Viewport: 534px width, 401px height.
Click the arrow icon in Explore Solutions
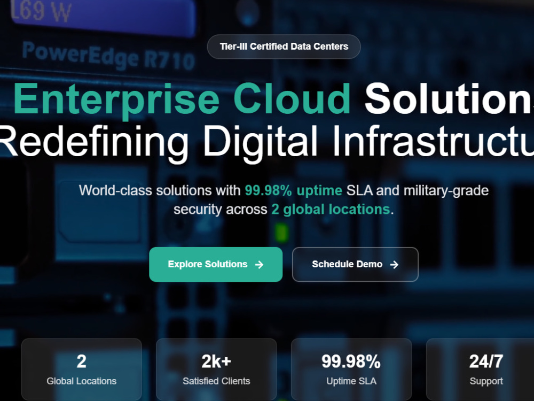(259, 265)
